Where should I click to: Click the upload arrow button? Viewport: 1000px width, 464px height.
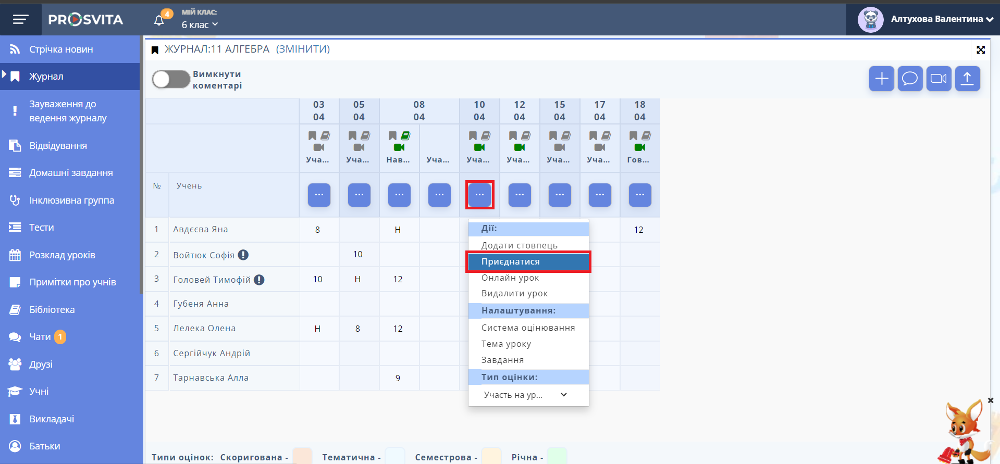click(967, 79)
